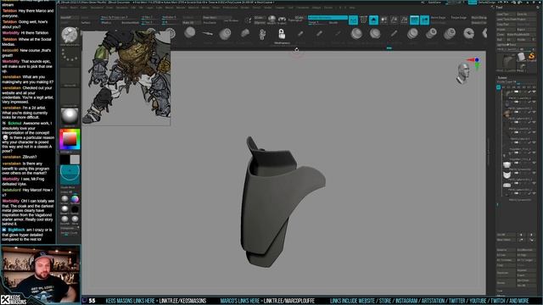The image size is (543, 305).
Task: Click the Load Tool button
Action: tap(506, 14)
